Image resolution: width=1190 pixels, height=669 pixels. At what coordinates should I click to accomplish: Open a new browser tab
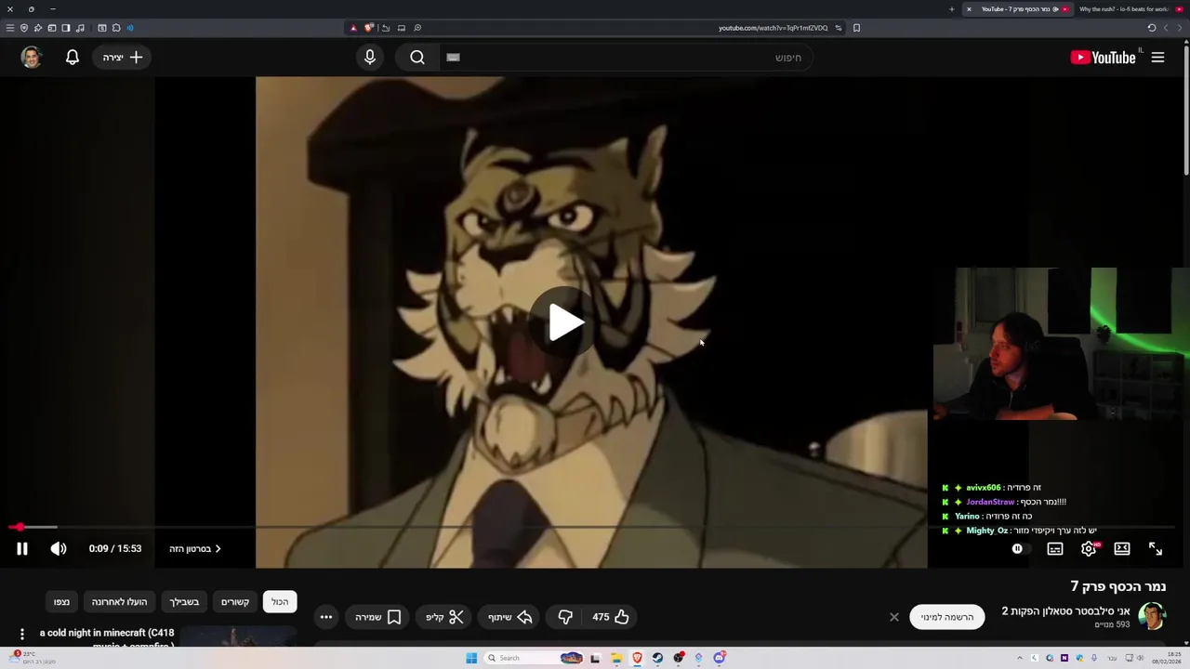point(951,9)
